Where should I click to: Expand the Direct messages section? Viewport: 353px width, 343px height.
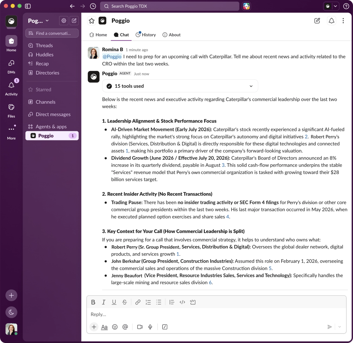tap(53, 114)
